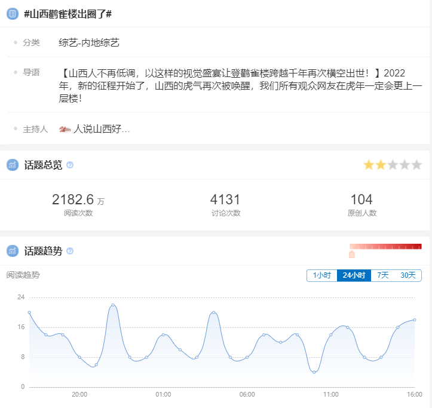Click the final data point at 16:00
Image resolution: width=432 pixels, height=408 pixels.
point(415,320)
